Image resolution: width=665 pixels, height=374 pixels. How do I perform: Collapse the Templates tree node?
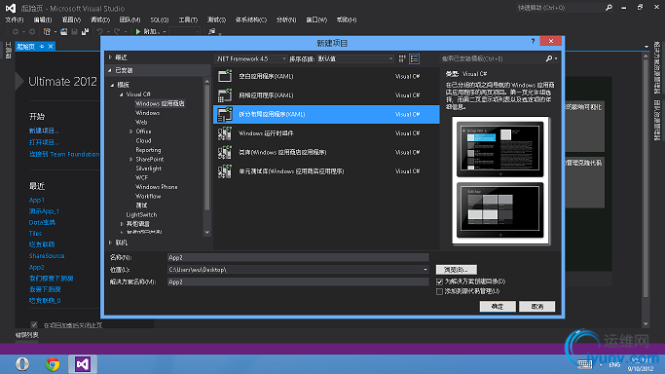(112, 85)
